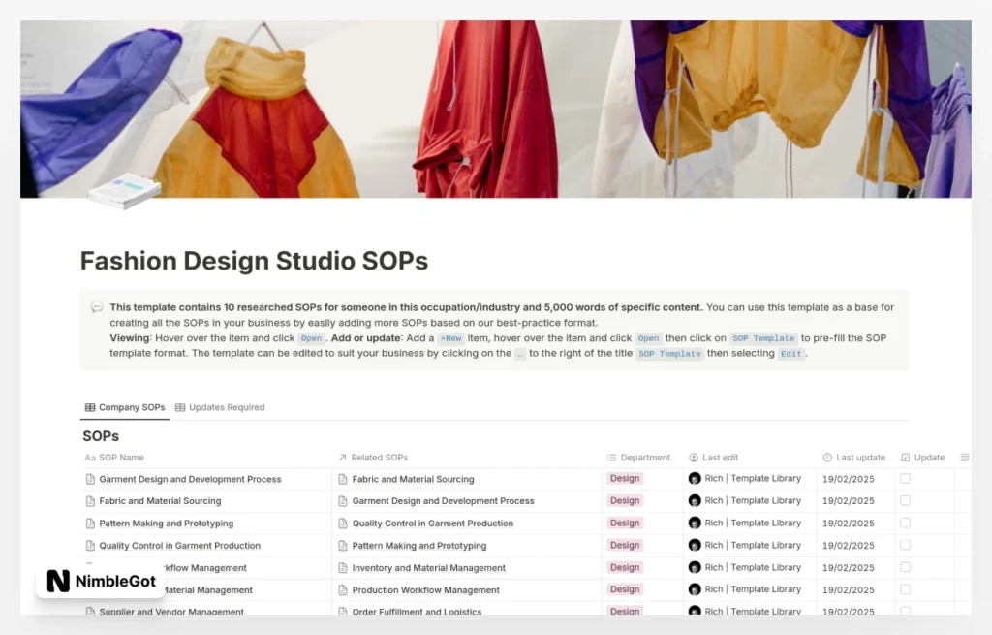Click the NimbleGot logo badge

pyautogui.click(x=101, y=581)
